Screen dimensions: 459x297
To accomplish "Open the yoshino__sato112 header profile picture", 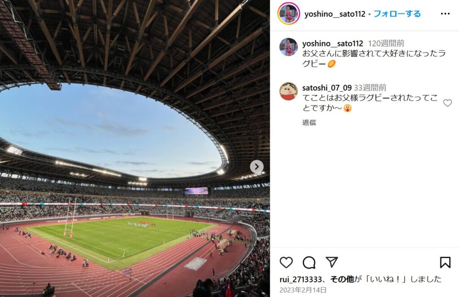I will (289, 13).
